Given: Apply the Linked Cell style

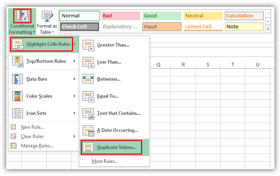Looking at the screenshot, I should [203, 27].
